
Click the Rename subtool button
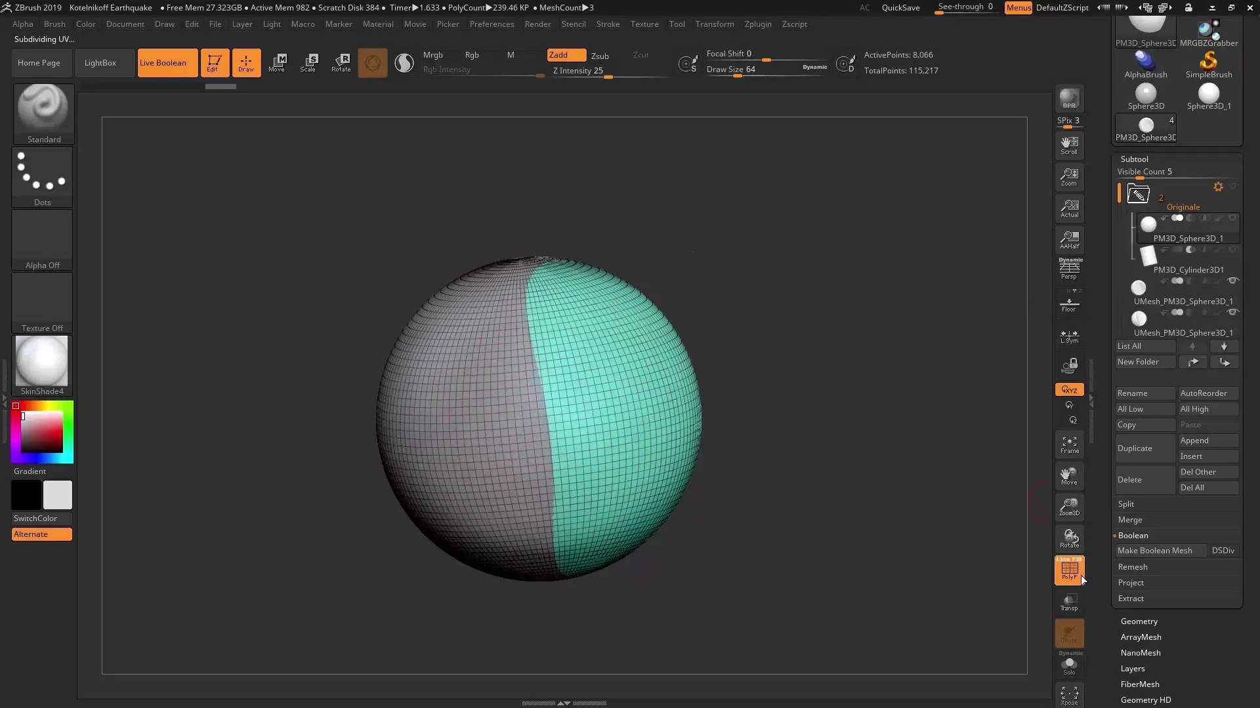point(1145,393)
